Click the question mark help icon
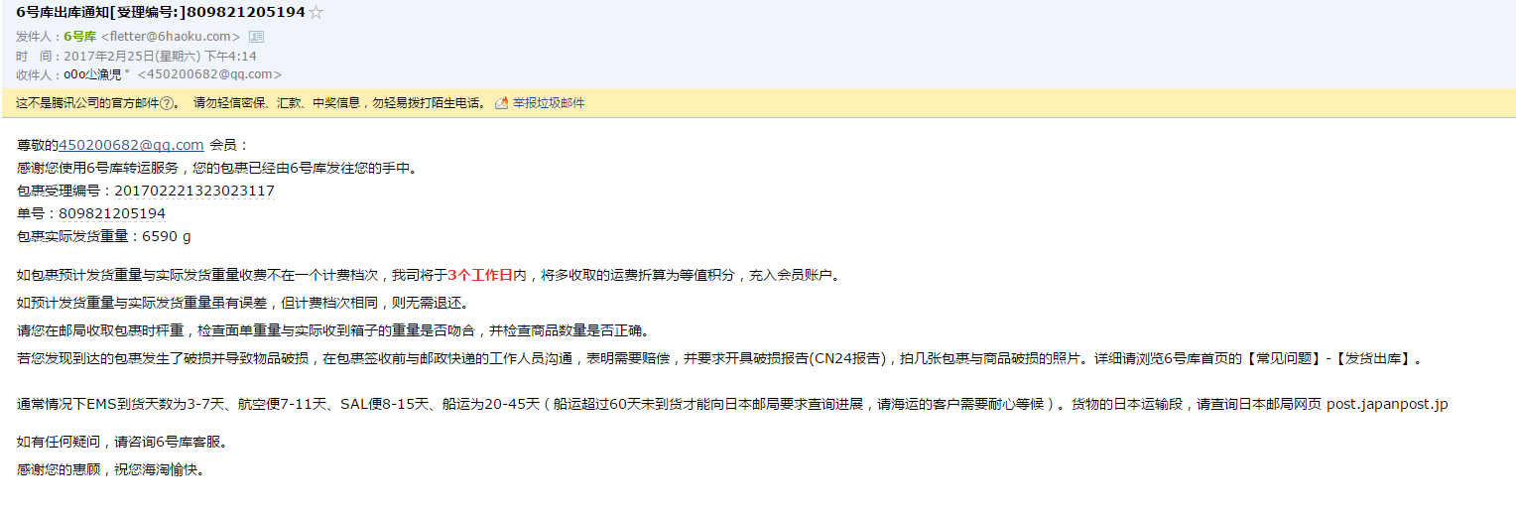Image resolution: width=1516 pixels, height=518 pixels. click(168, 103)
